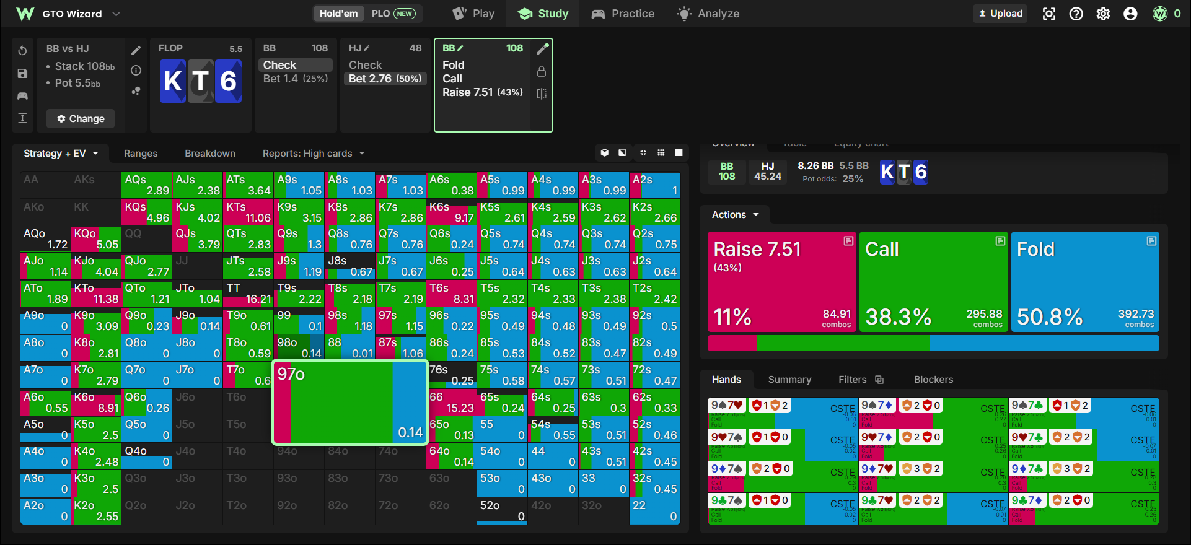The width and height of the screenshot is (1191, 545).
Task: Expand the Actions dropdown
Action: click(x=736, y=215)
